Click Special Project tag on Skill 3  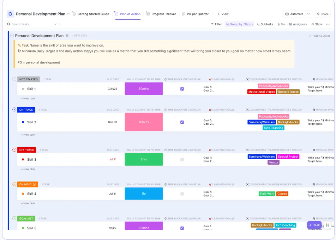point(288,156)
